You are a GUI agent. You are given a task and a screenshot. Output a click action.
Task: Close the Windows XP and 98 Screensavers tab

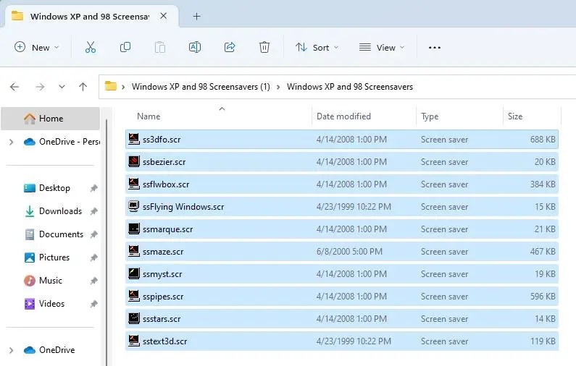[x=164, y=16]
